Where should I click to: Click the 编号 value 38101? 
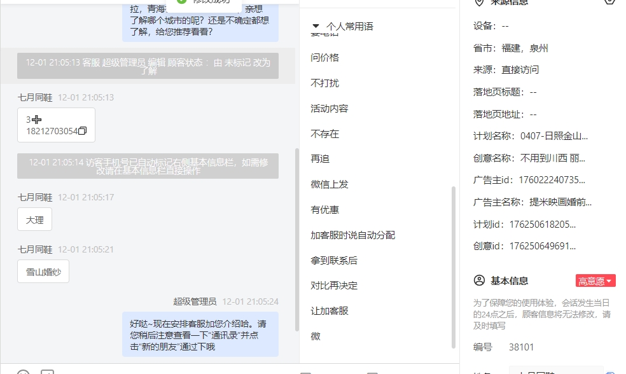coord(521,347)
